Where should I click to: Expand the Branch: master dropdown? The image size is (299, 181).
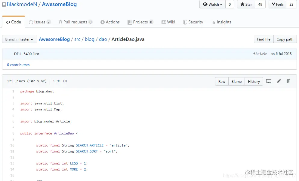19,39
